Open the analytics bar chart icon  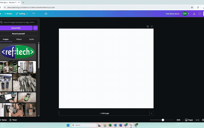tap(194, 14)
